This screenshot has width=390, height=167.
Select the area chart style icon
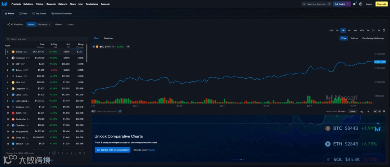(x=380, y=111)
